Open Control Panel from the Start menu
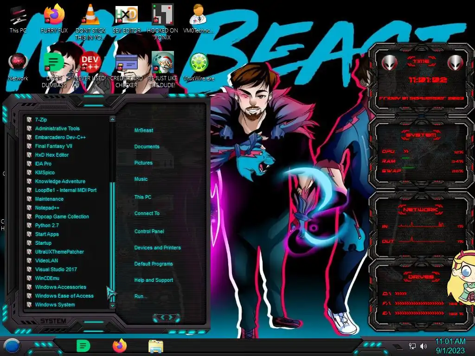475x356 pixels. click(149, 231)
